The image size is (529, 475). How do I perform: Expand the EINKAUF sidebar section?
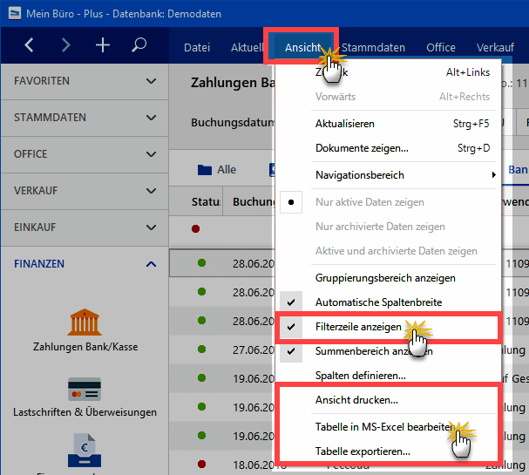(85, 227)
